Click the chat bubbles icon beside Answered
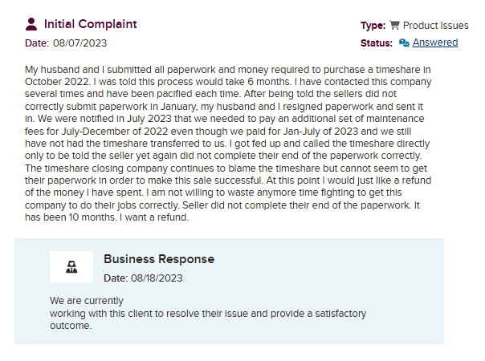Image resolution: width=485 pixels, height=361 pixels. coord(404,43)
